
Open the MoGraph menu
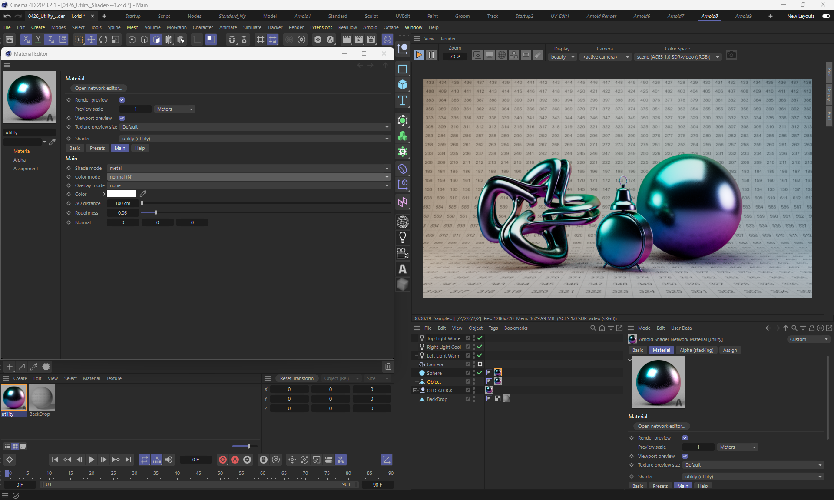176,27
